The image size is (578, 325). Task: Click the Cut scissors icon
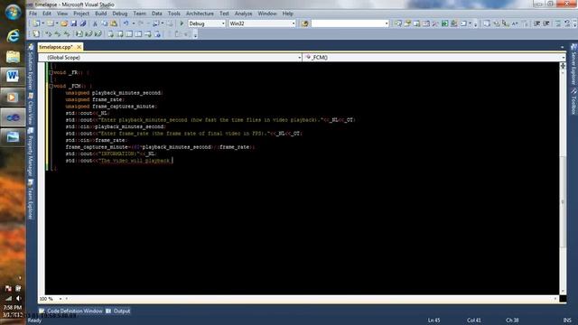pyautogui.click(x=95, y=23)
